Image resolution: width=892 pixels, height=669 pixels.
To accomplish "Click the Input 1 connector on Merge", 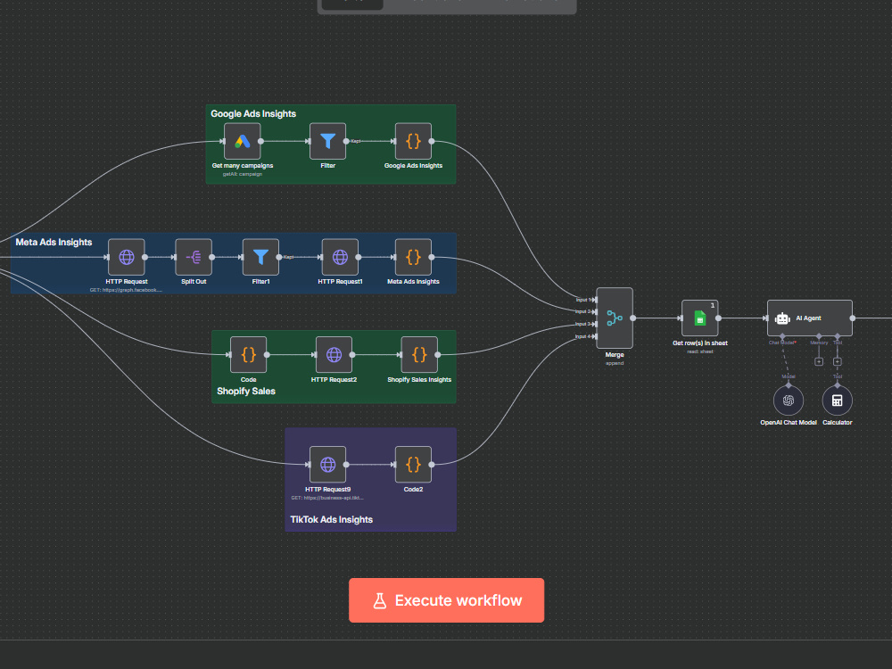I will tap(595, 300).
